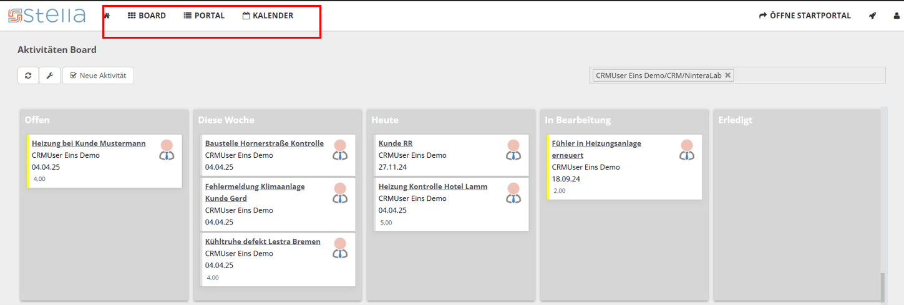Open Fehlermeldung Klimaanlage Kunde Gerd activity

tap(255, 186)
